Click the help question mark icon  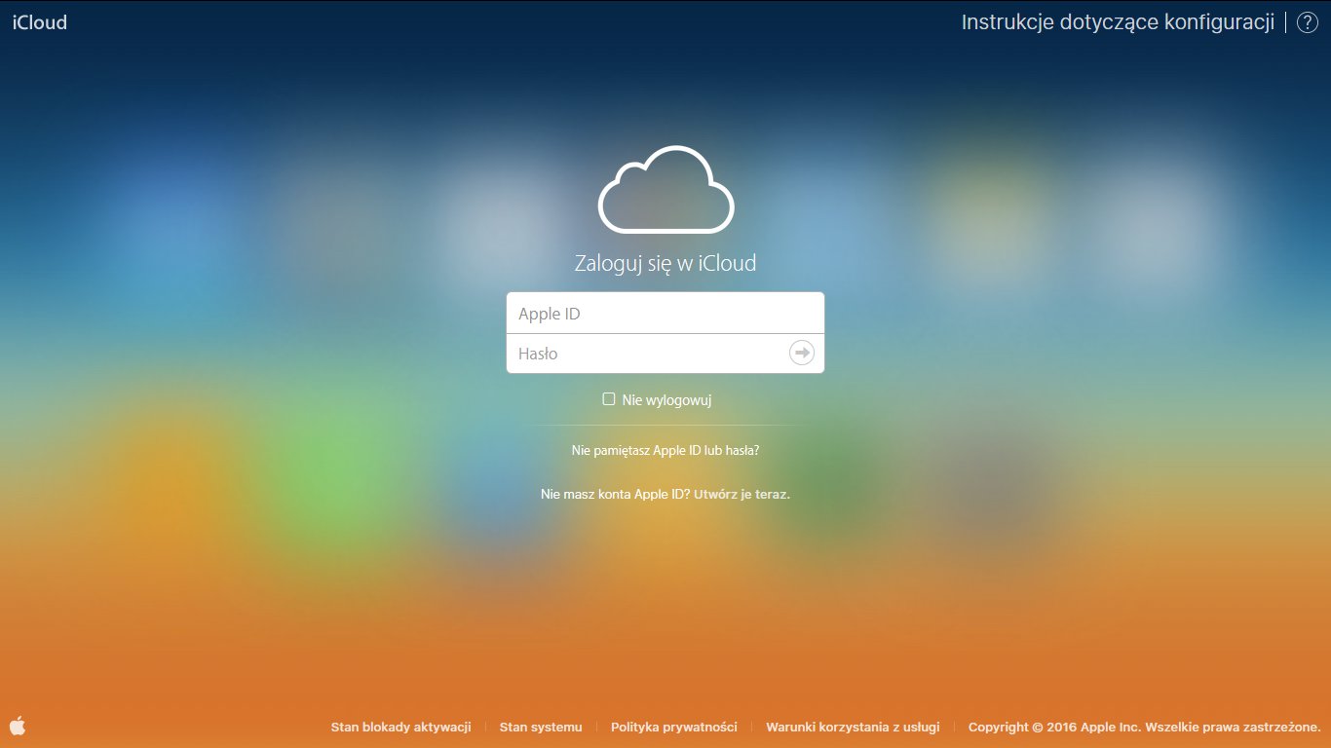click(1307, 23)
